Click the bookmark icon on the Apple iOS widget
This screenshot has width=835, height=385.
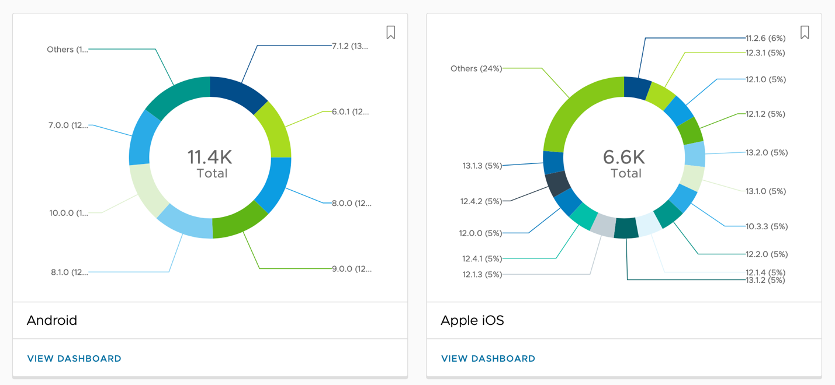[805, 33]
